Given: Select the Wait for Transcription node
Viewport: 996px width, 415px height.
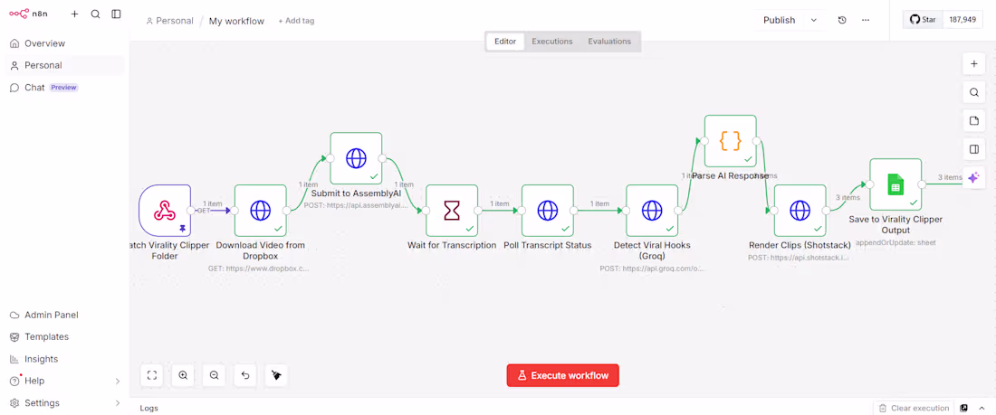Looking at the screenshot, I should (452, 211).
